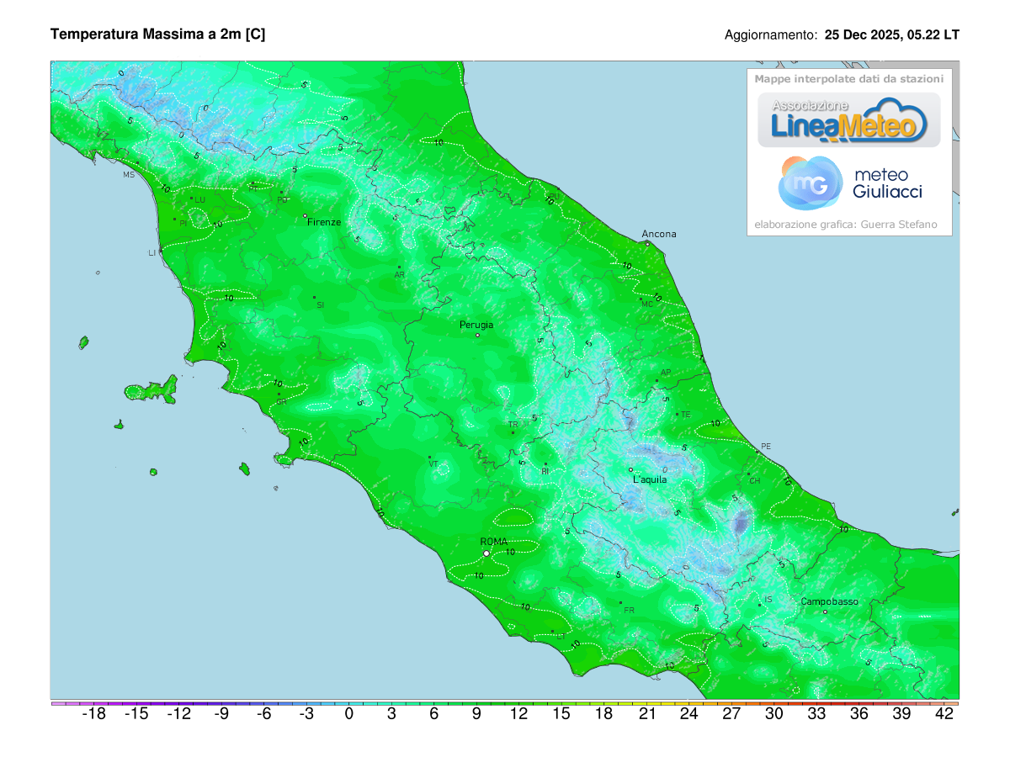Image resolution: width=1010 pixels, height=757 pixels.
Task: Toggle the MS station label
Action: coord(128,176)
